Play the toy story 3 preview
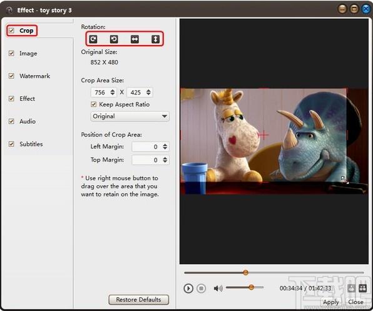This screenshot has width=373, height=311. 188,288
